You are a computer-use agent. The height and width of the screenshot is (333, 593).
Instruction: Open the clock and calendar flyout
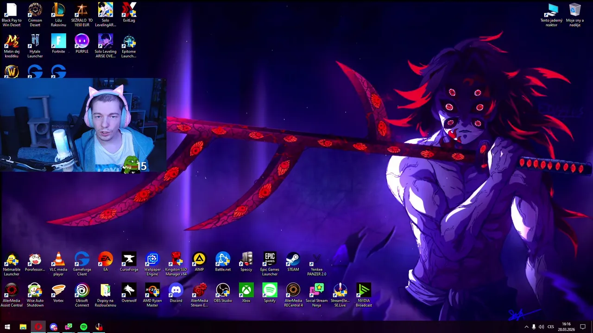(566, 327)
